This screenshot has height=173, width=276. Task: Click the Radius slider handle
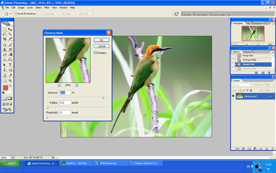pyautogui.click(x=47, y=107)
